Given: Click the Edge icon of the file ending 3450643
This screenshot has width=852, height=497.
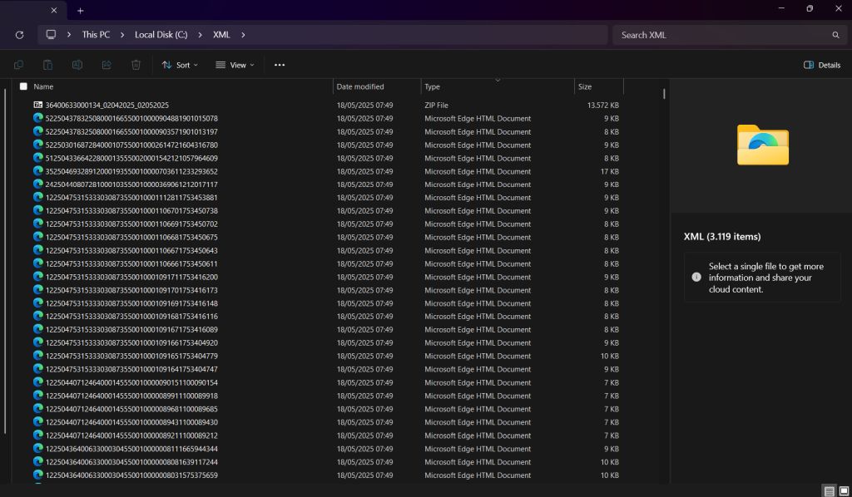Looking at the screenshot, I should [38, 250].
